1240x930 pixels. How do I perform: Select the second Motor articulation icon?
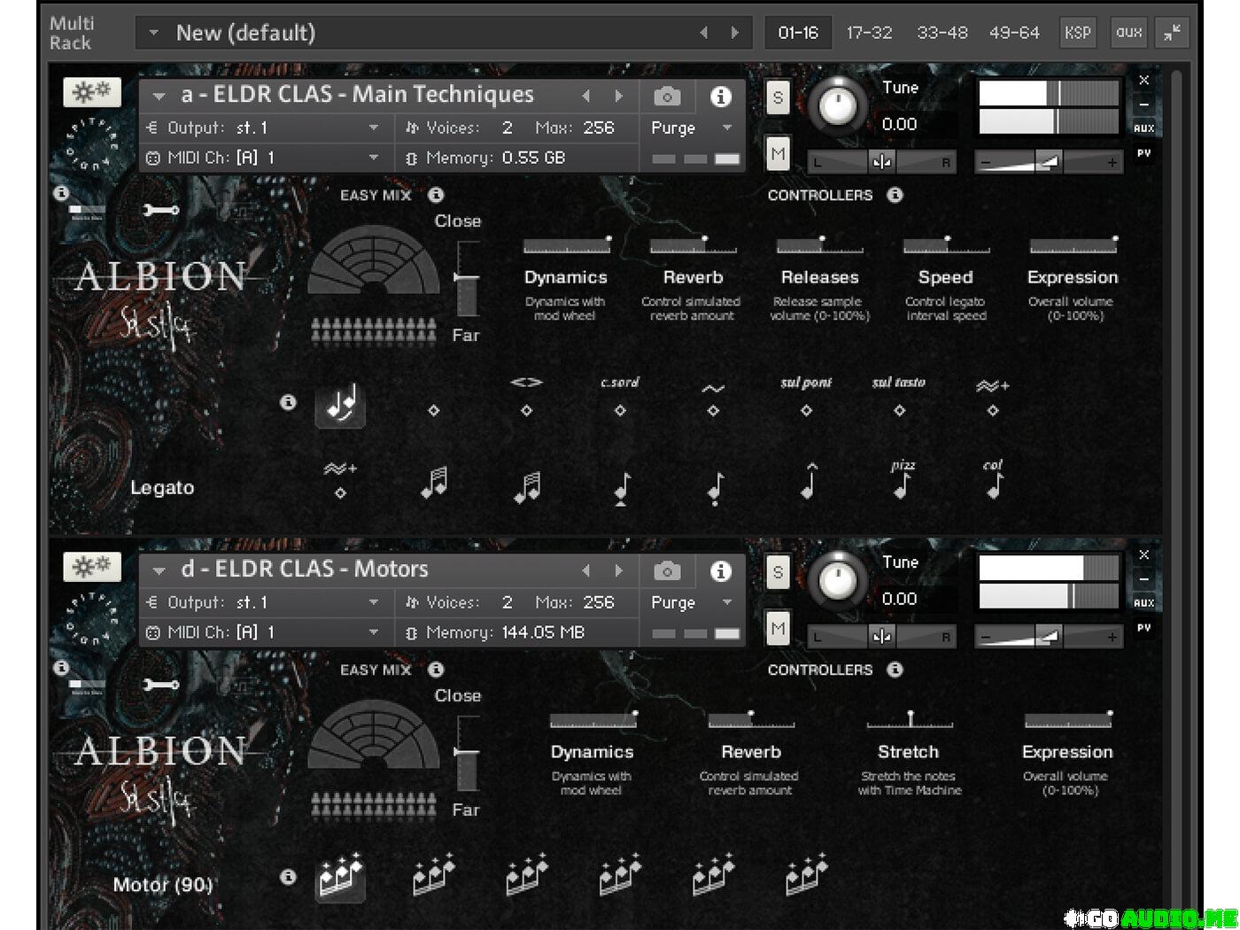(x=434, y=874)
